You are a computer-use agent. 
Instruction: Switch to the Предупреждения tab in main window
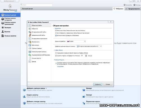[x=133, y=9]
